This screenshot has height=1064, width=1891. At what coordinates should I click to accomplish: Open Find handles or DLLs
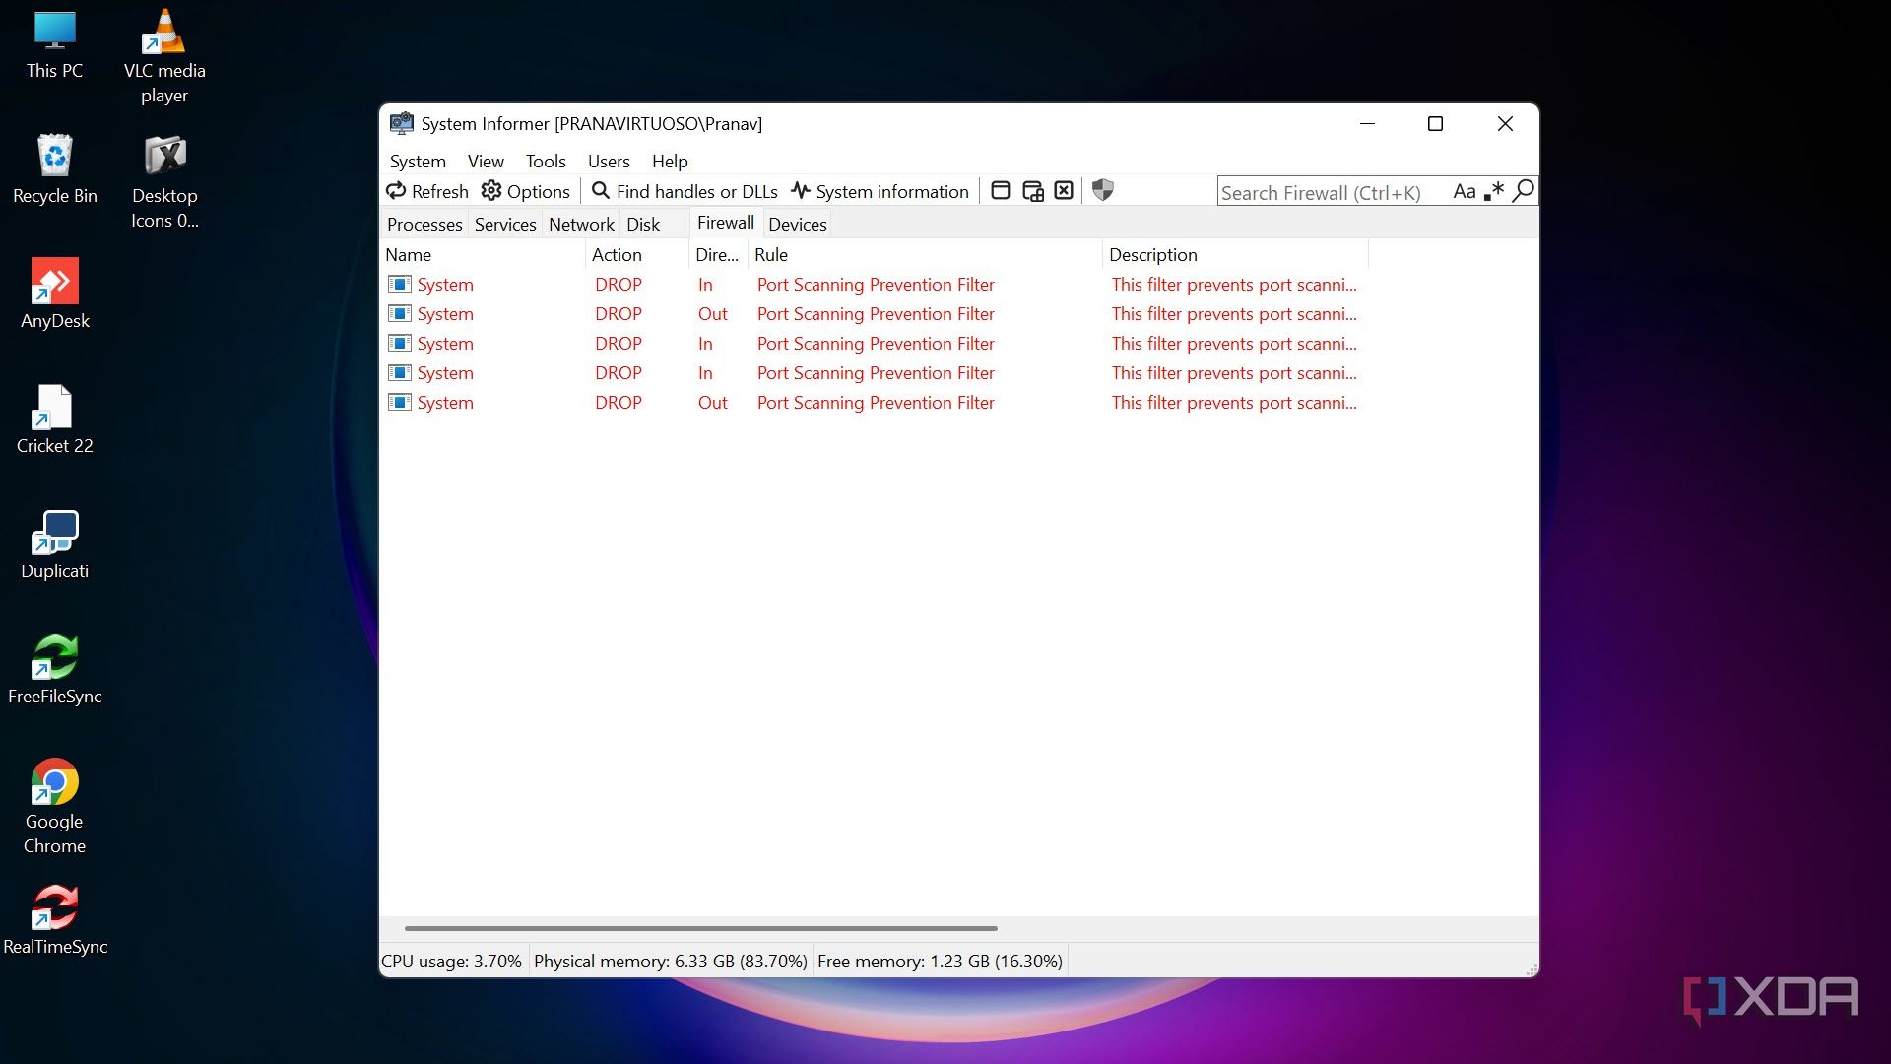(x=685, y=191)
